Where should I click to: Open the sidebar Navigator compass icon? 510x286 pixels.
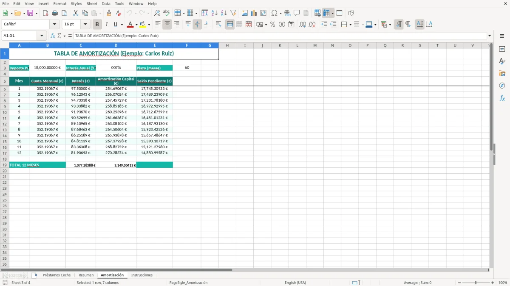click(502, 86)
